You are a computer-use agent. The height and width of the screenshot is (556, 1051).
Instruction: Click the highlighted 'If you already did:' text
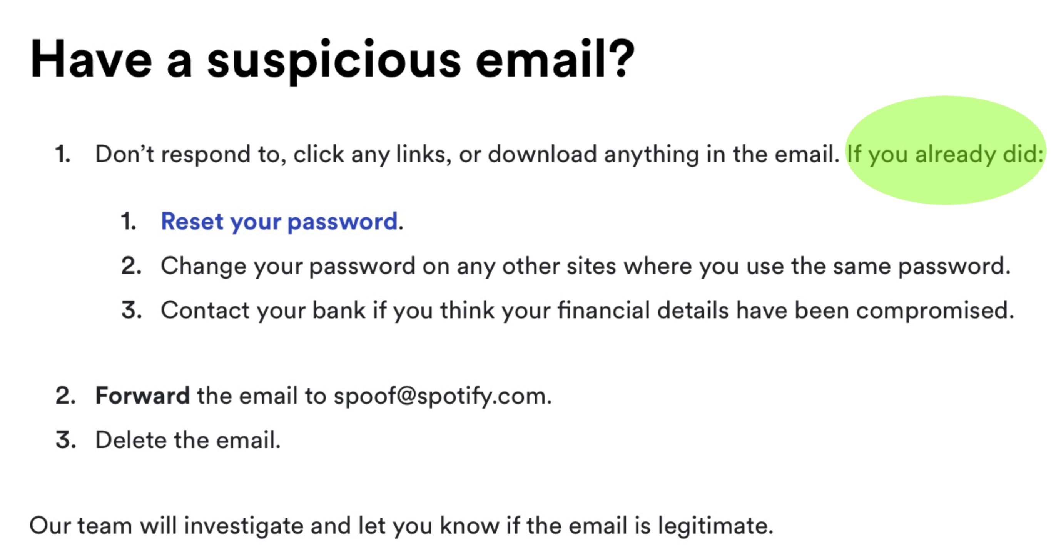[945, 154]
